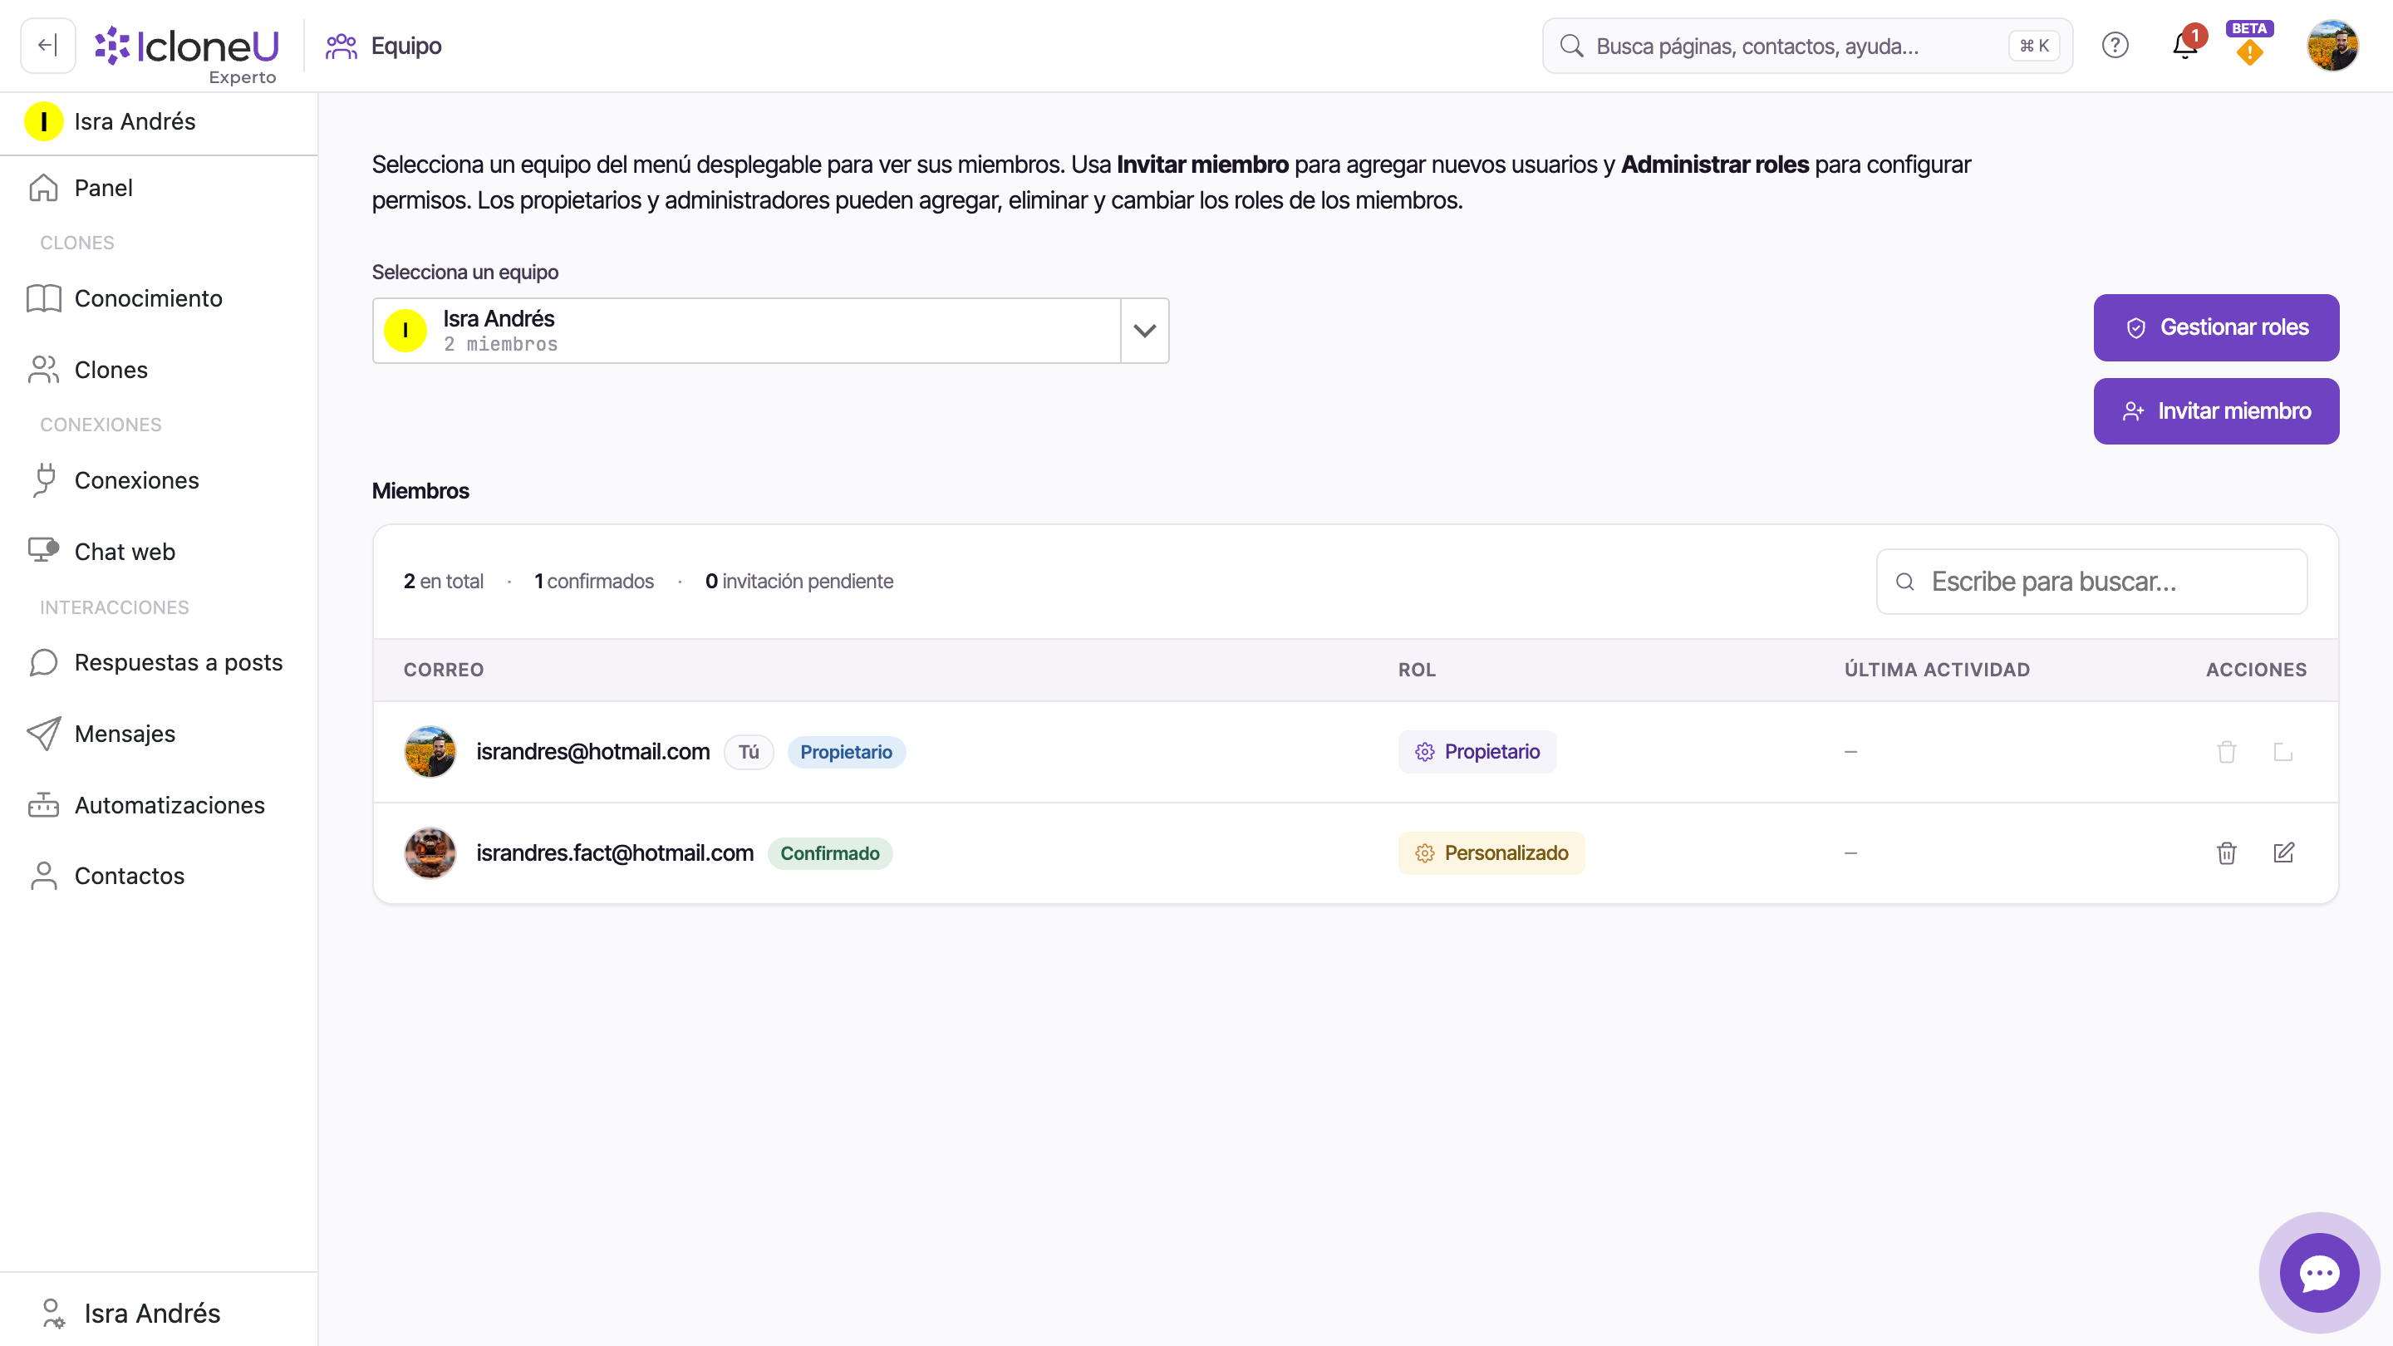Open notifications bell icon
This screenshot has width=2393, height=1346.
tap(2185, 46)
